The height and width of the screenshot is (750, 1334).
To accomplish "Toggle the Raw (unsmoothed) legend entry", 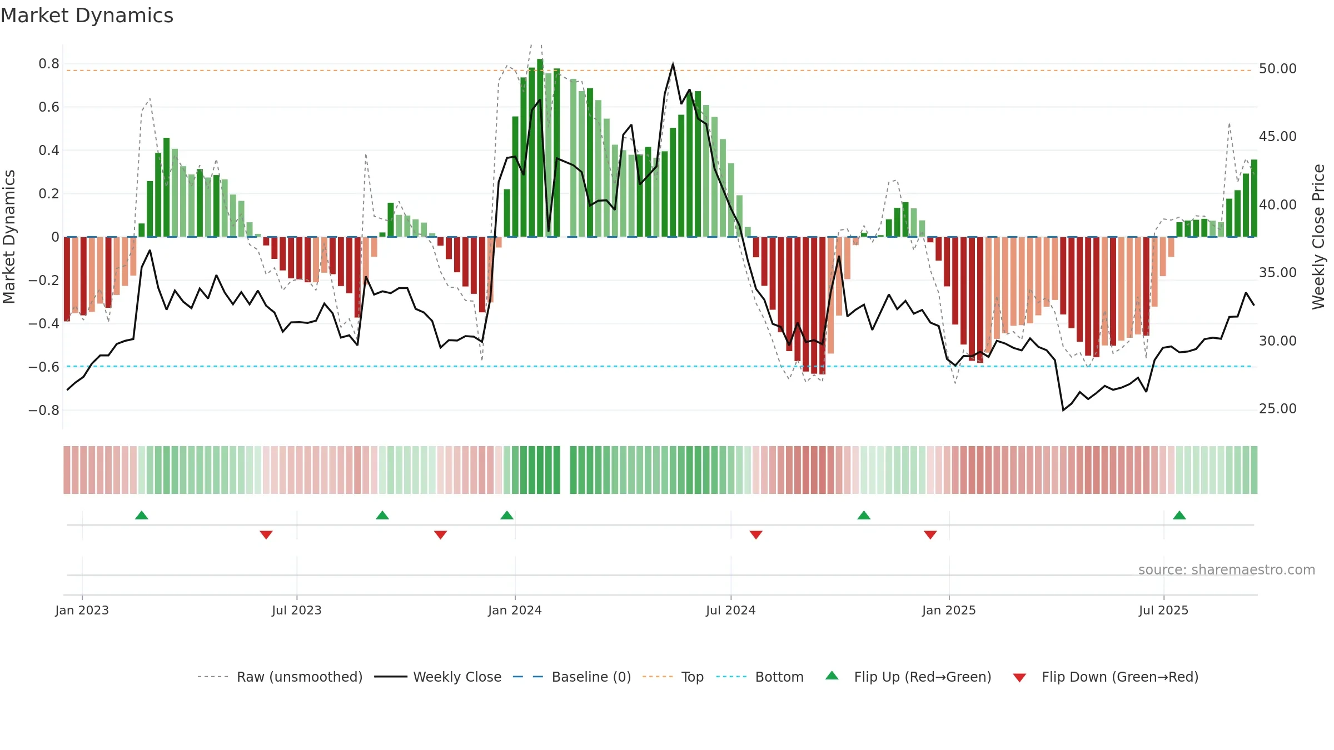I will tap(280, 677).
